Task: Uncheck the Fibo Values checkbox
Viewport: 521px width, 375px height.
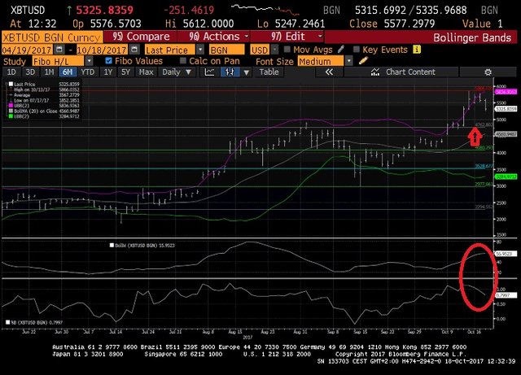Action: pyautogui.click(x=108, y=61)
